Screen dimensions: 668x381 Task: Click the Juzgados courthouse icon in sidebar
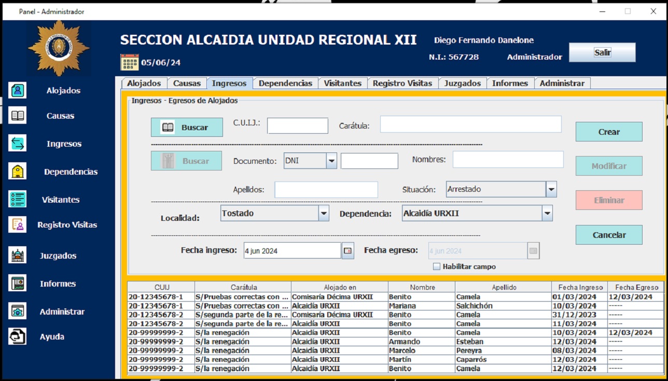click(18, 256)
